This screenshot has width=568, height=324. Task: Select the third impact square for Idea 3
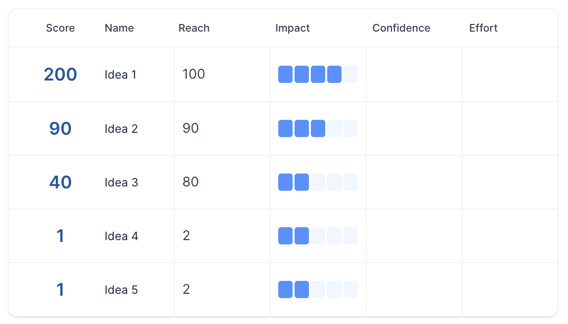pyautogui.click(x=318, y=182)
